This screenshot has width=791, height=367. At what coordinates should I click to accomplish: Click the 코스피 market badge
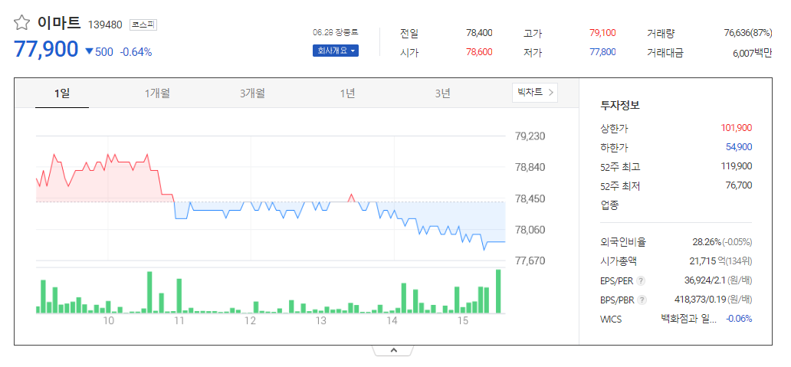(x=143, y=25)
